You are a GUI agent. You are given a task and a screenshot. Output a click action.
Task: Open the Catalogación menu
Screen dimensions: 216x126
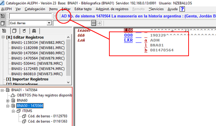click(35, 9)
